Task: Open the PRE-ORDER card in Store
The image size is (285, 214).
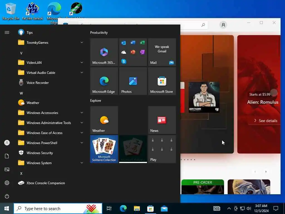Action: (203, 187)
